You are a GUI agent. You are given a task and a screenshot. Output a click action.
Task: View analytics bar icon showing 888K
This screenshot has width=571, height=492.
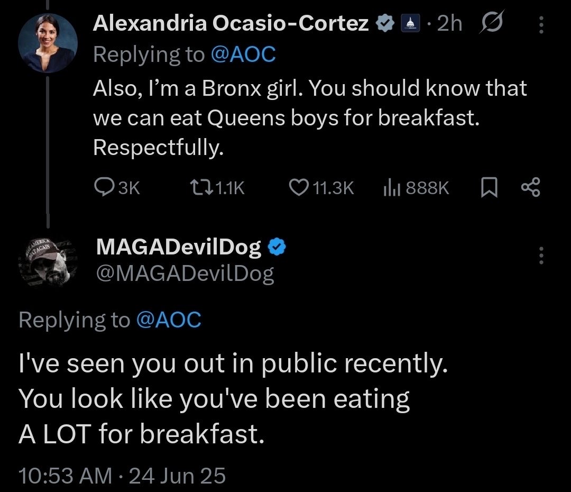[392, 188]
